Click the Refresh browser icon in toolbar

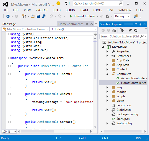(108, 16)
